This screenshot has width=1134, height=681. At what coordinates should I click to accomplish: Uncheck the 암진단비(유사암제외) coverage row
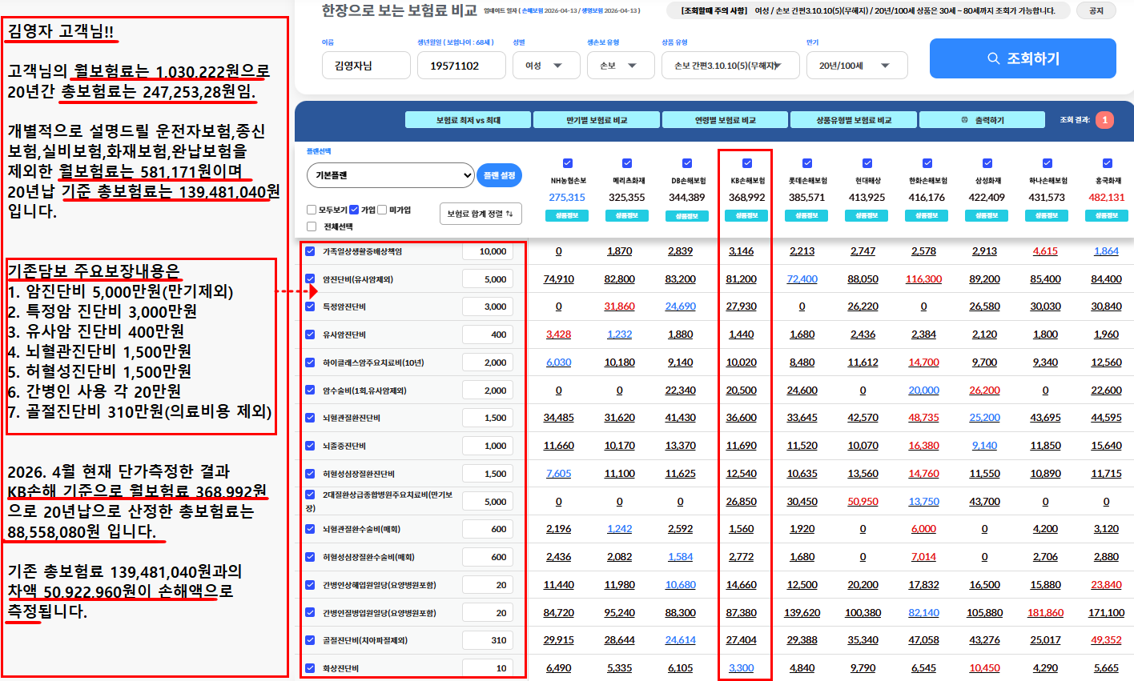[x=310, y=277]
